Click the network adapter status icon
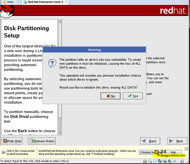Image resolution: width=190 pixels, height=164 pixels. click(160, 161)
